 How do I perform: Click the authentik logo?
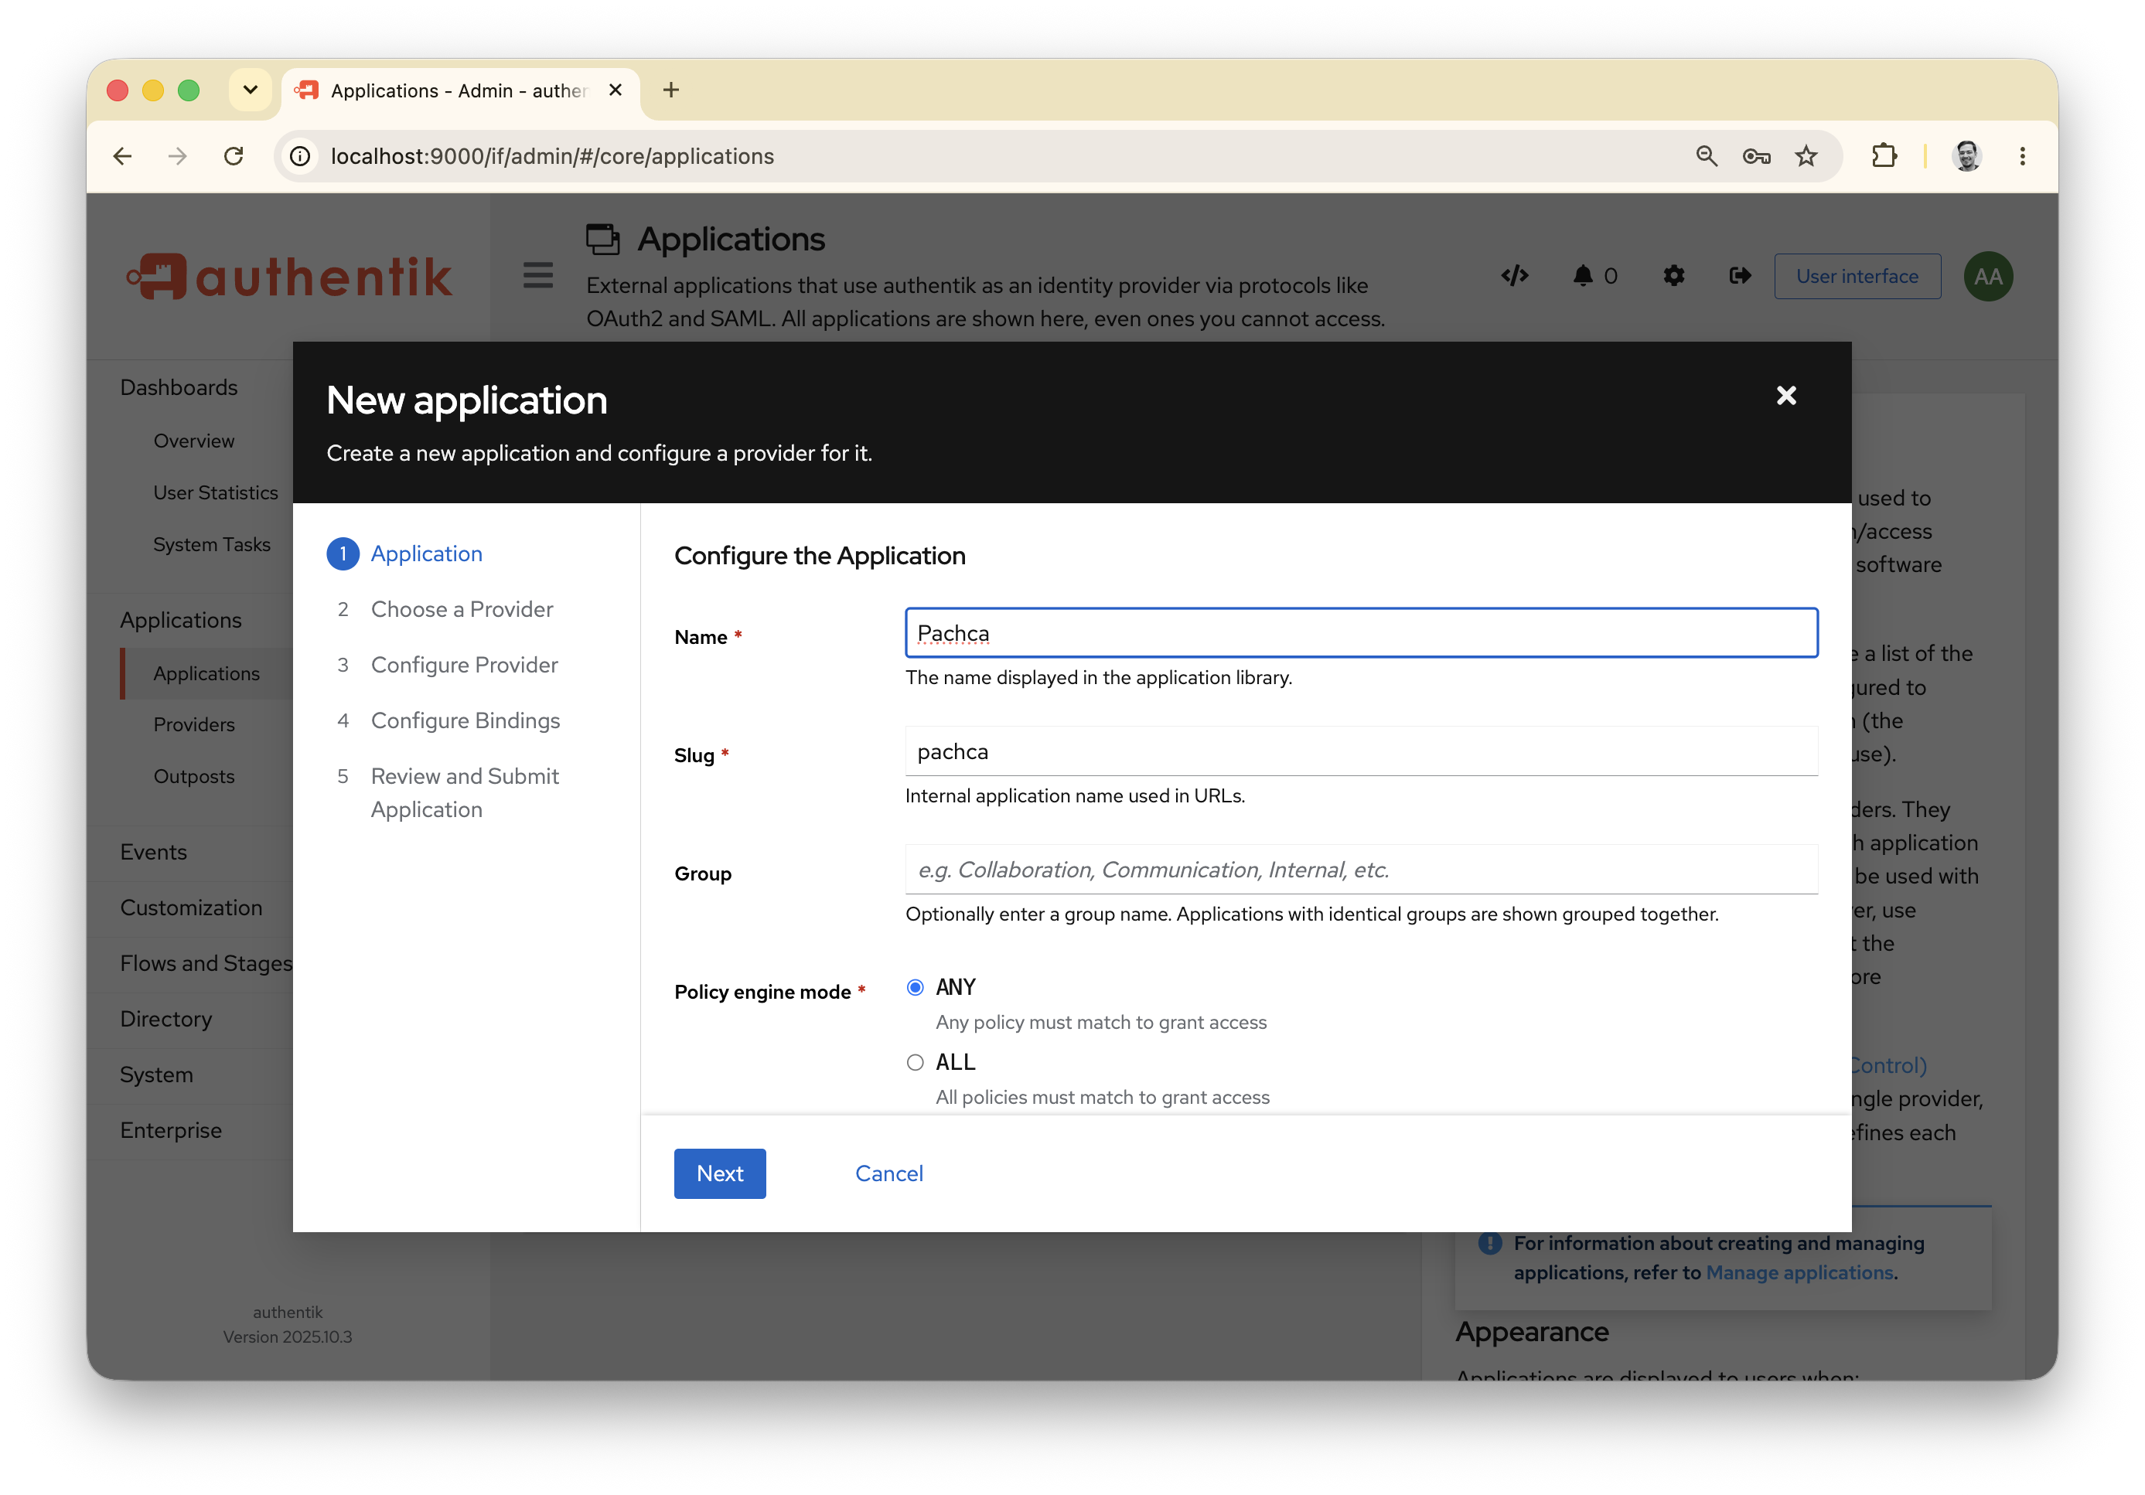[290, 277]
